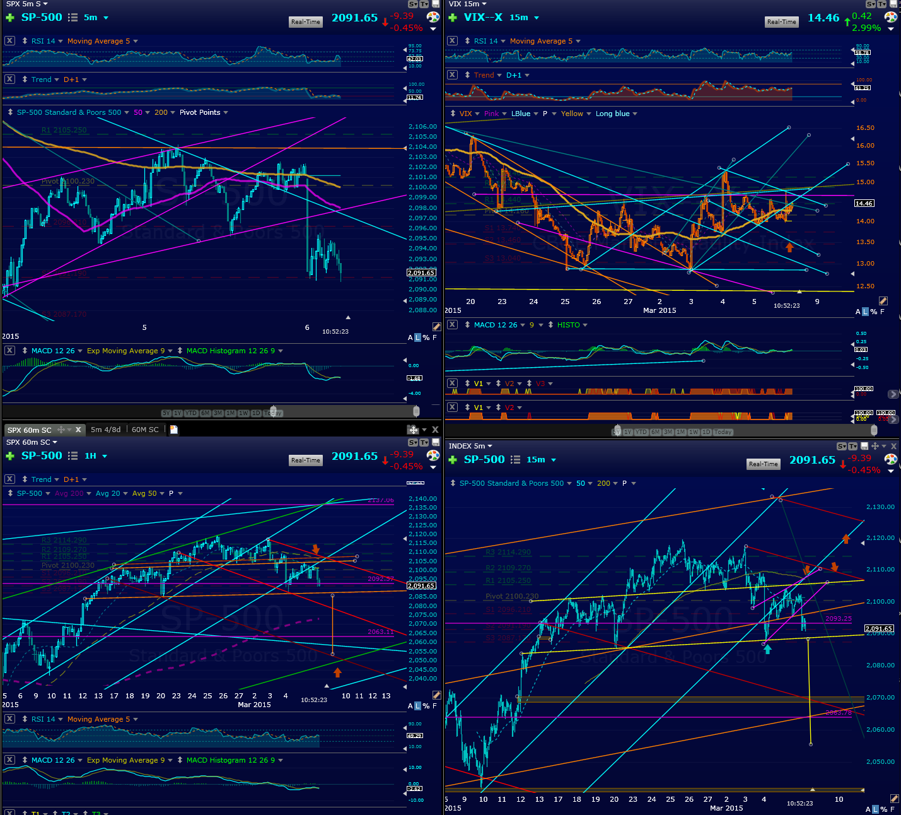
Task: Switch to the 60M SC tab
Action: (145, 430)
